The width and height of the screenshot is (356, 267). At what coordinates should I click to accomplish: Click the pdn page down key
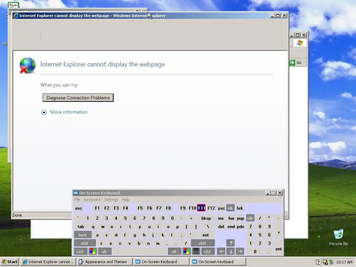coord(241,227)
